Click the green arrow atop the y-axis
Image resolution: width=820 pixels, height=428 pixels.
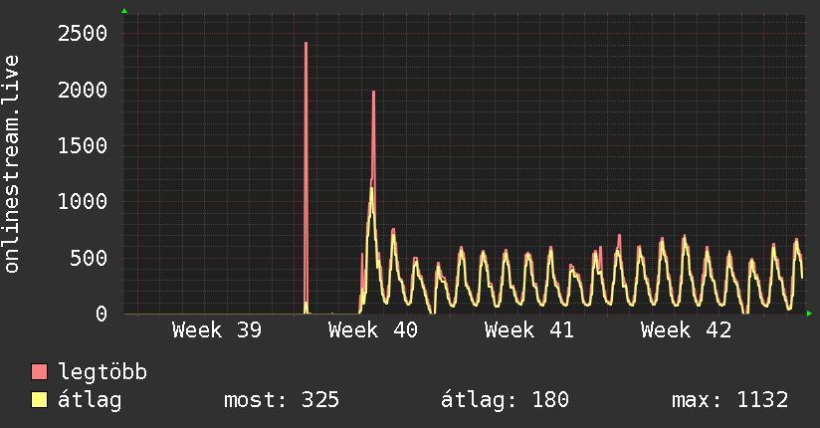pos(124,11)
